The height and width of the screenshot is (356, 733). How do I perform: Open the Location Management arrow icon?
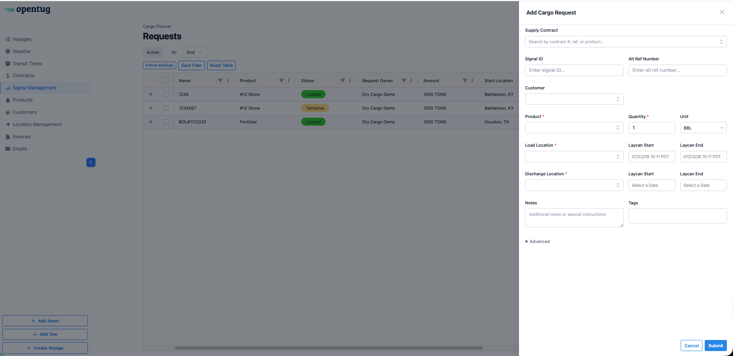click(x=8, y=125)
